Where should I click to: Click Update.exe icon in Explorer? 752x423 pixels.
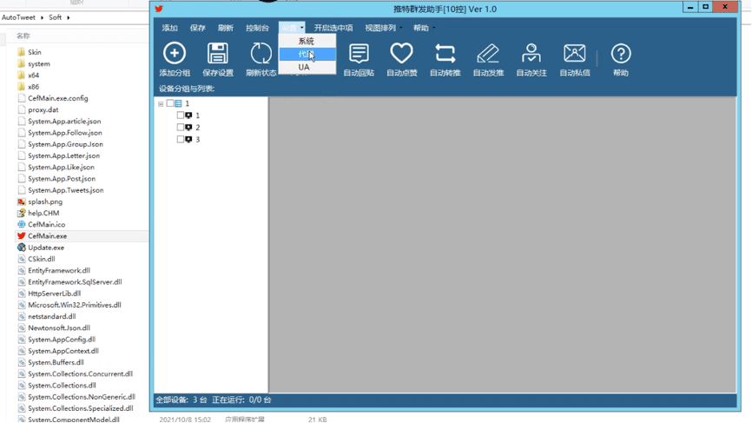(21, 248)
